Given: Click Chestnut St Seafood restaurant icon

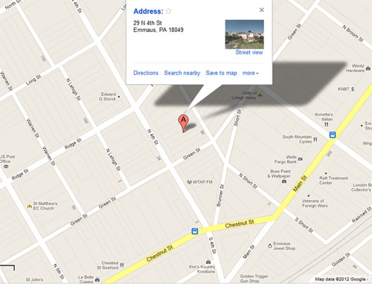Looking at the screenshot, I should click(122, 265).
